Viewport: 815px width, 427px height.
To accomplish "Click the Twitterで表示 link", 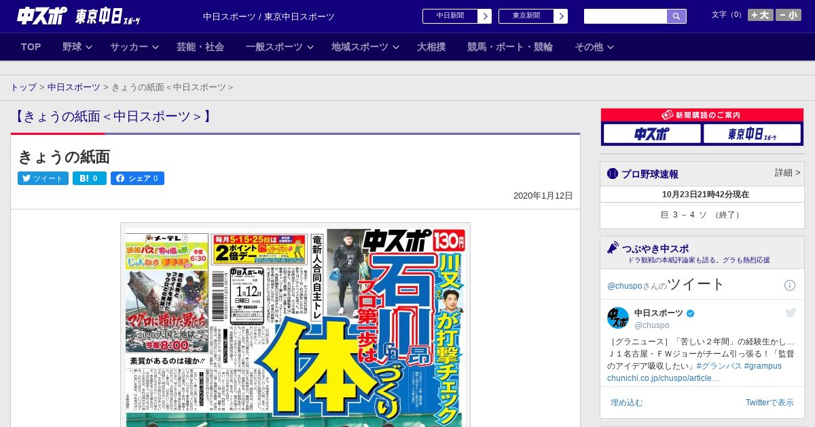I will (769, 403).
